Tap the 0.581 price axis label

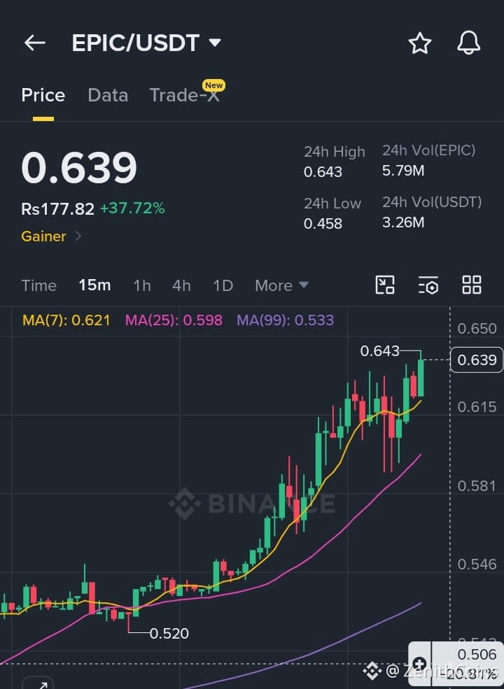pyautogui.click(x=477, y=485)
